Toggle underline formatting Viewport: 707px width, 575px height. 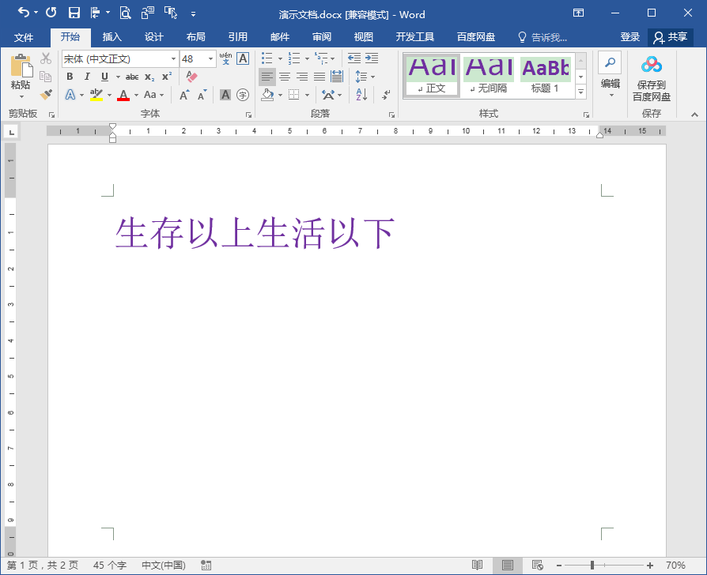pos(104,76)
